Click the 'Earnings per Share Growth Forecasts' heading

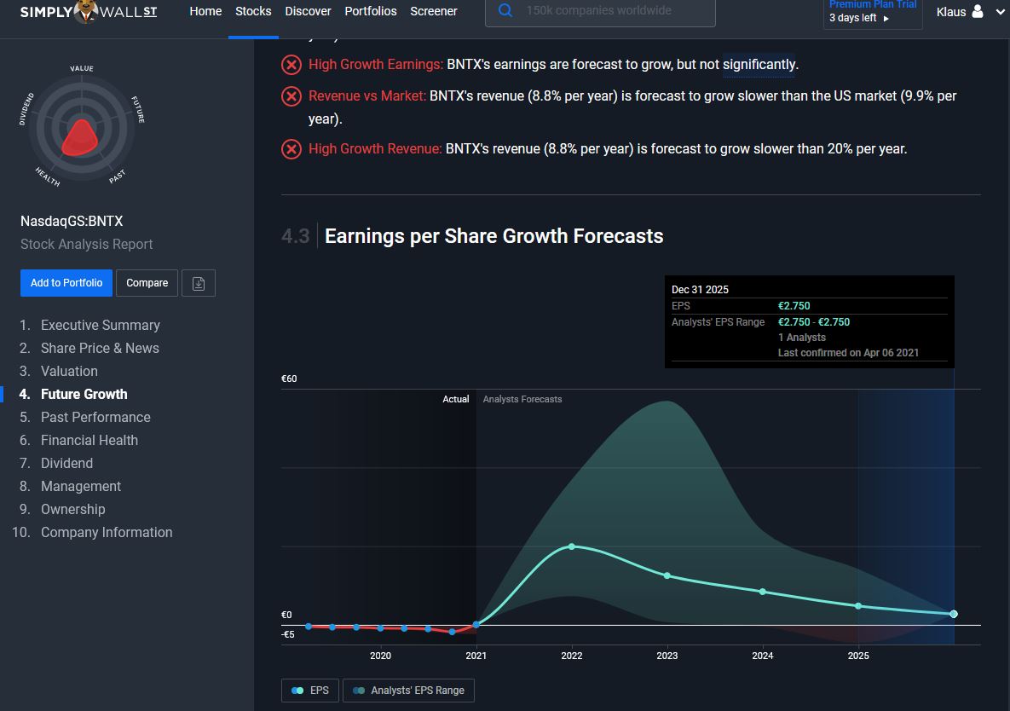[x=494, y=236]
